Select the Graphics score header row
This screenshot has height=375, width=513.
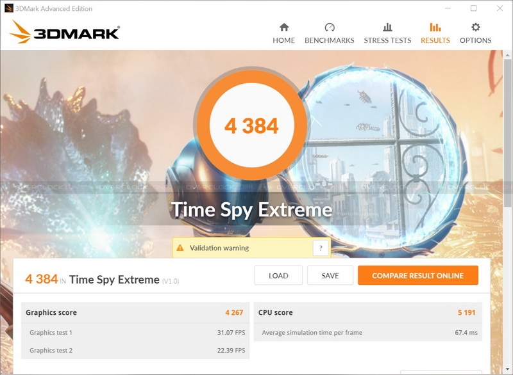135,312
